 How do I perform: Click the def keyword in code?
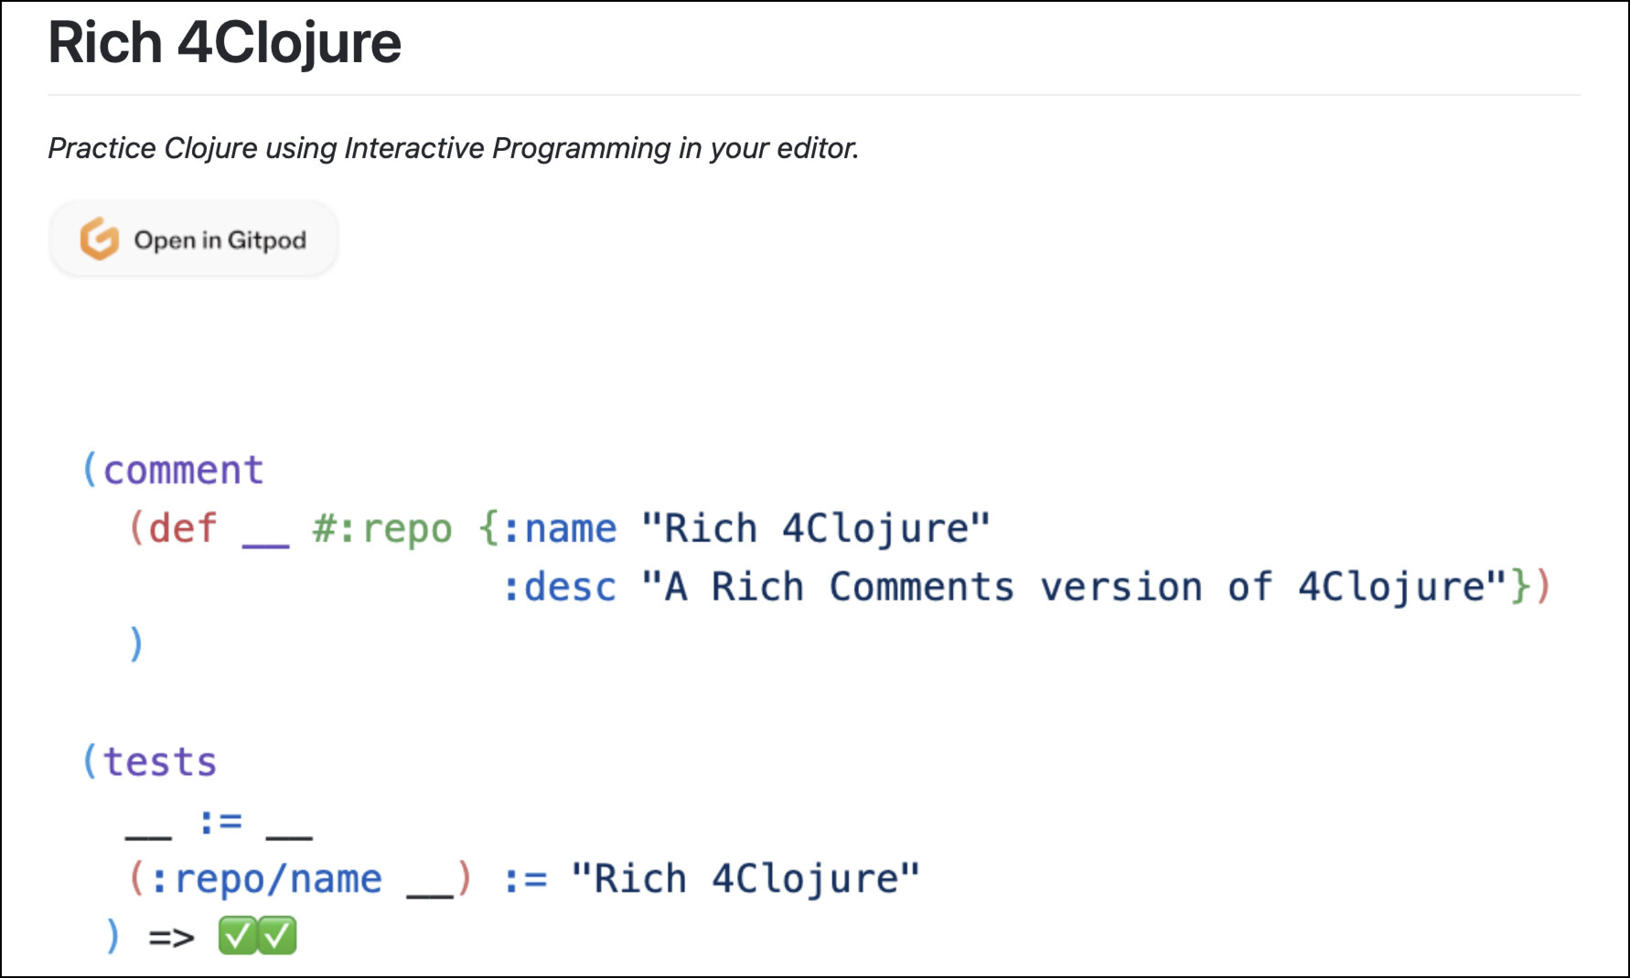(x=182, y=529)
